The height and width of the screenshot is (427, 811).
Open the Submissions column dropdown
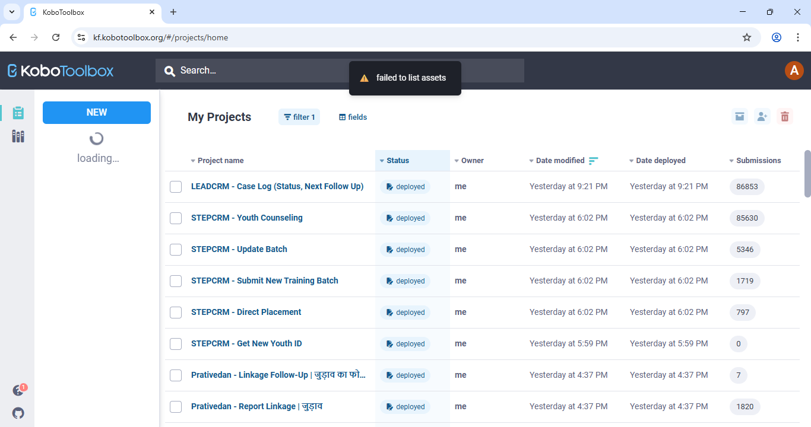tap(755, 161)
